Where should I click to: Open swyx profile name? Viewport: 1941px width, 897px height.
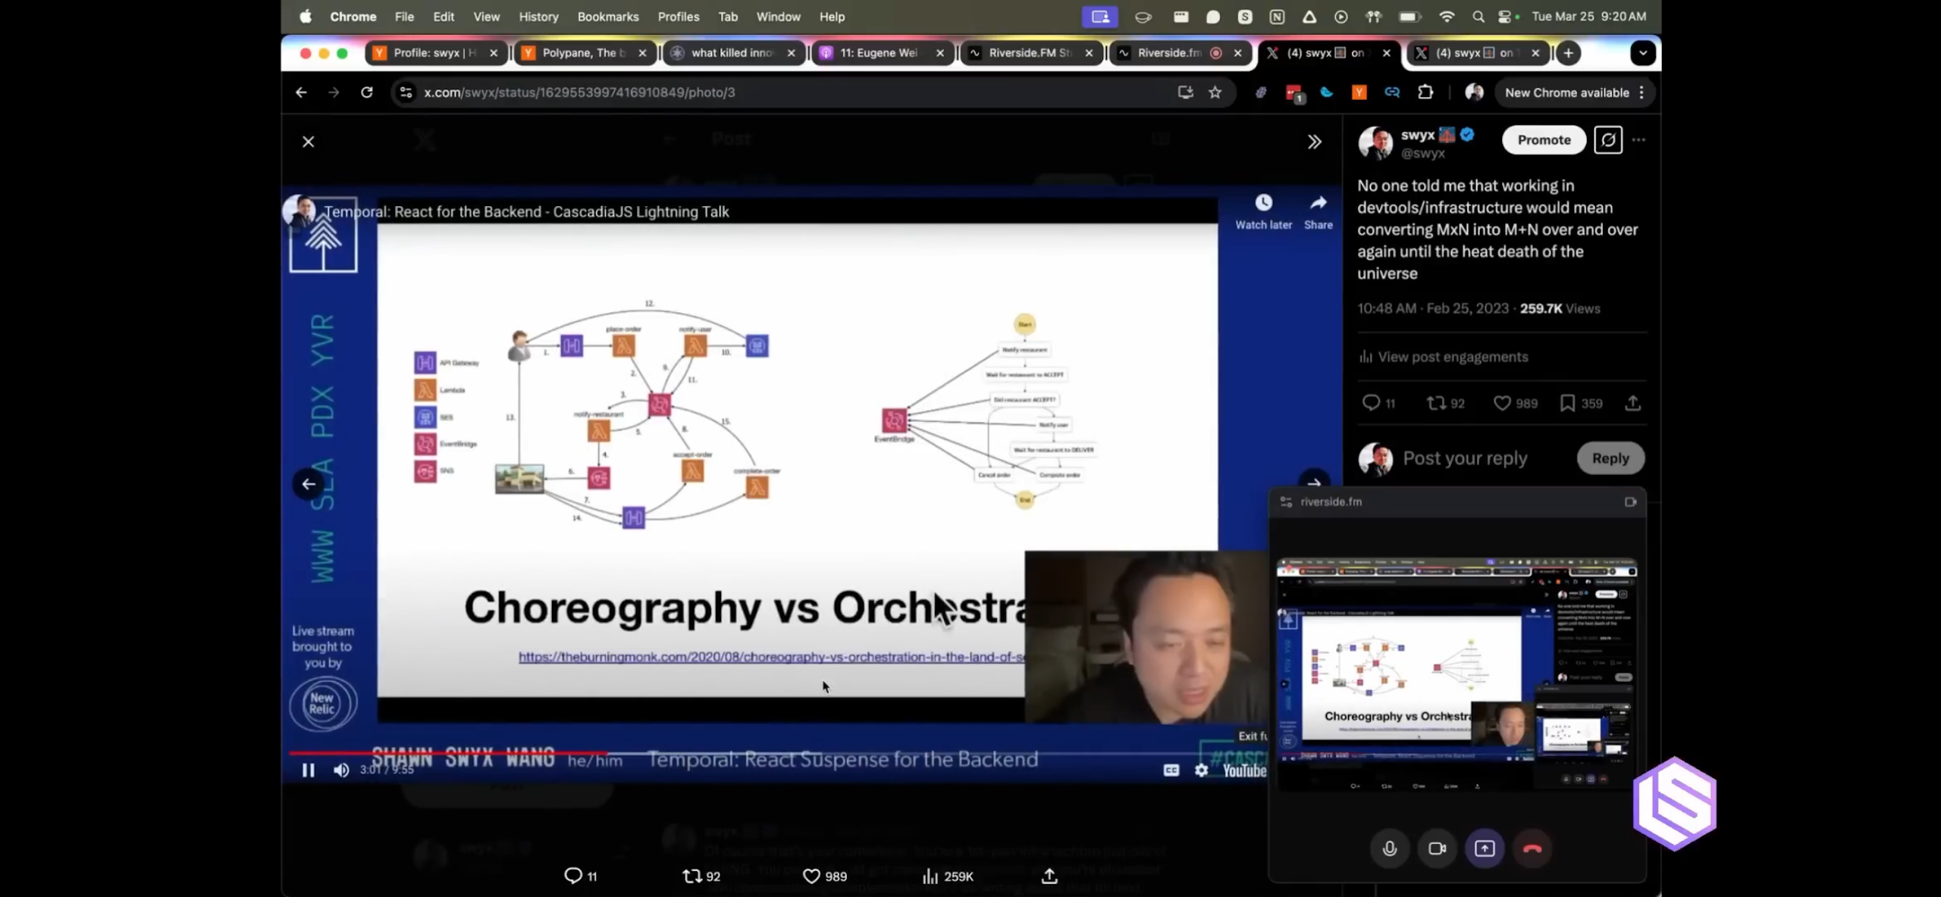pyautogui.click(x=1418, y=135)
